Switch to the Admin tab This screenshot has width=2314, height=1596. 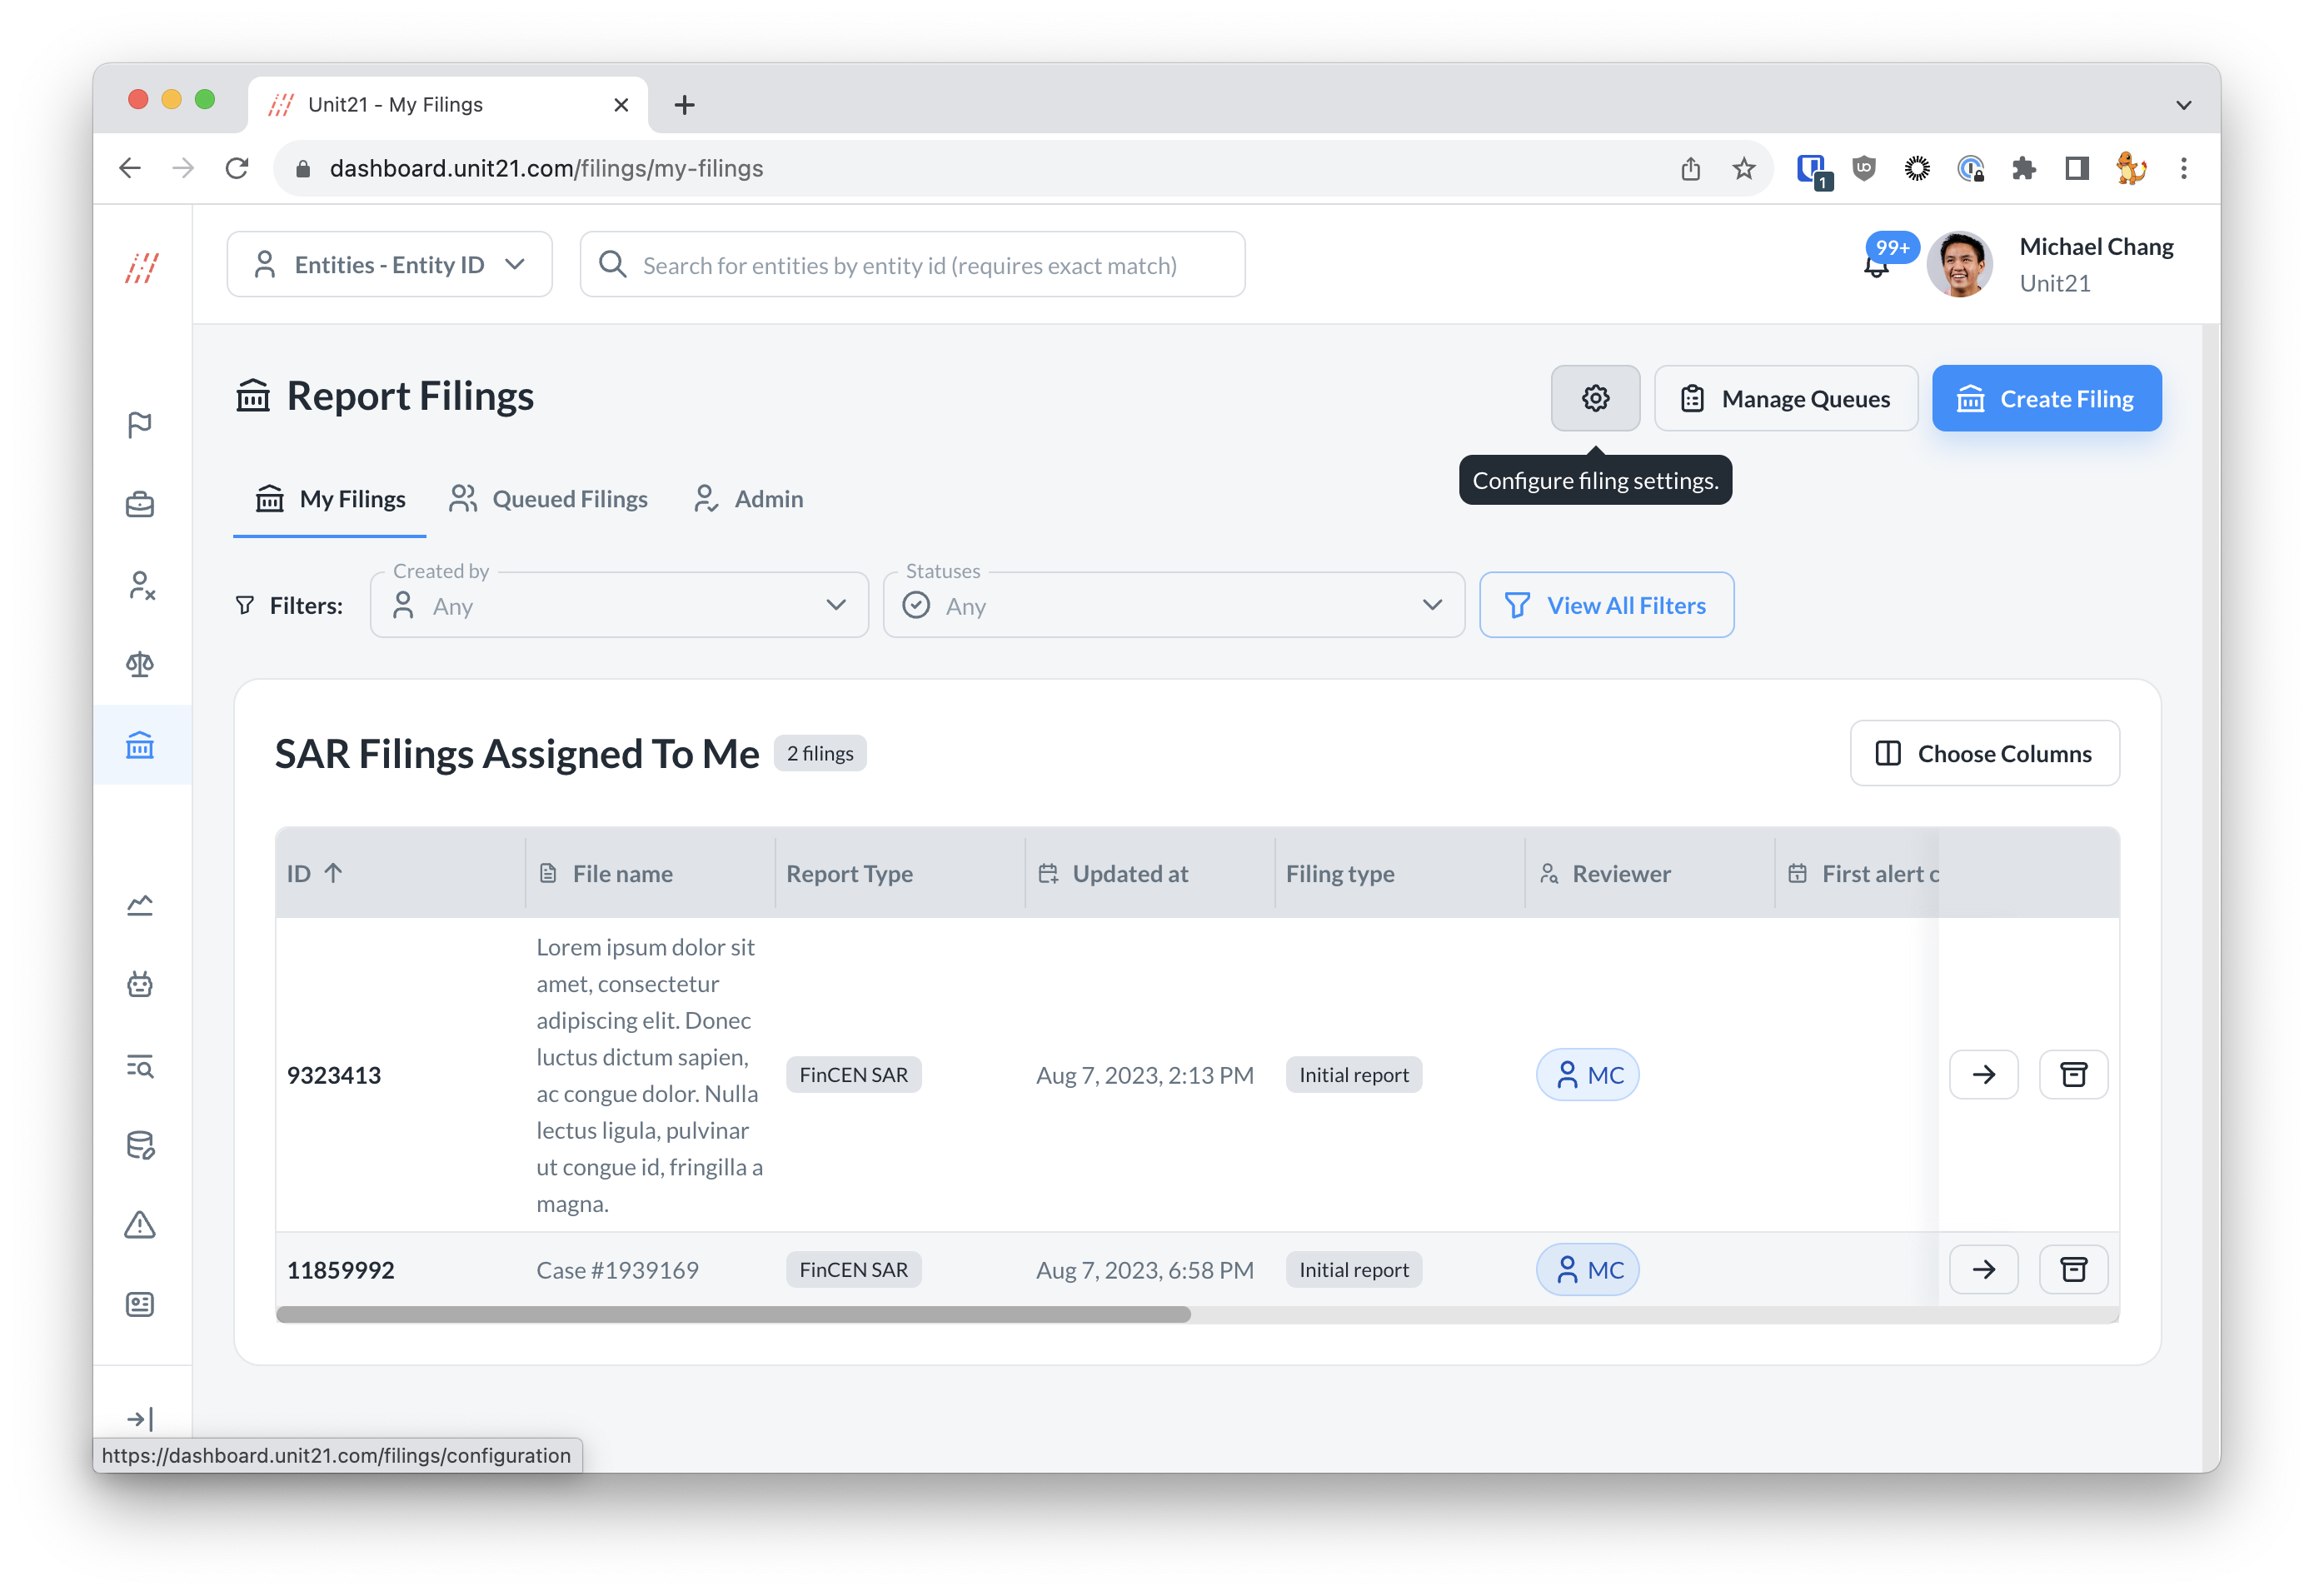[x=748, y=499]
